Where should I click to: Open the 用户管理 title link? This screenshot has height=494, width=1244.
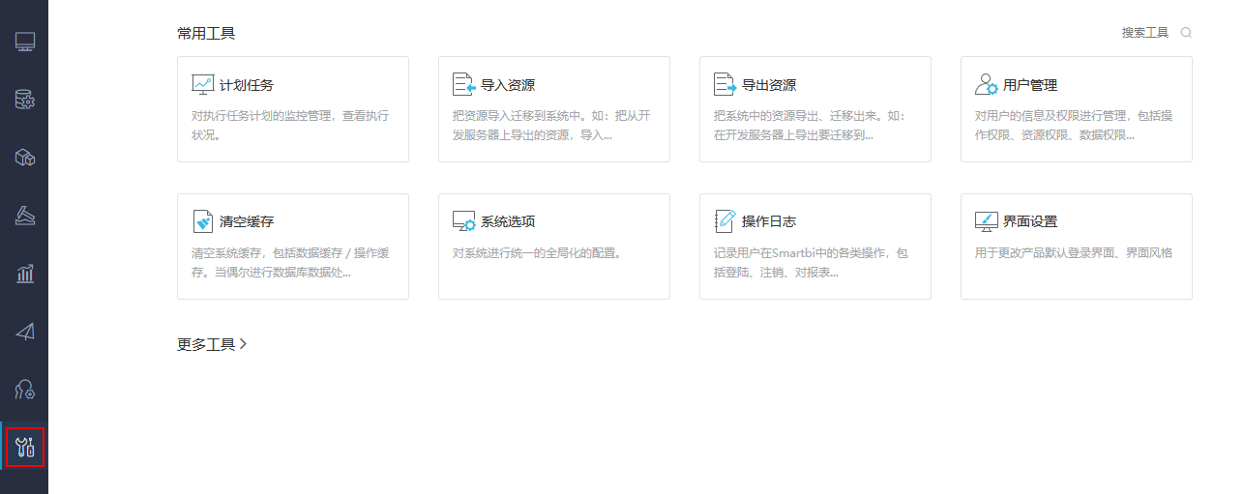pyautogui.click(x=1030, y=85)
